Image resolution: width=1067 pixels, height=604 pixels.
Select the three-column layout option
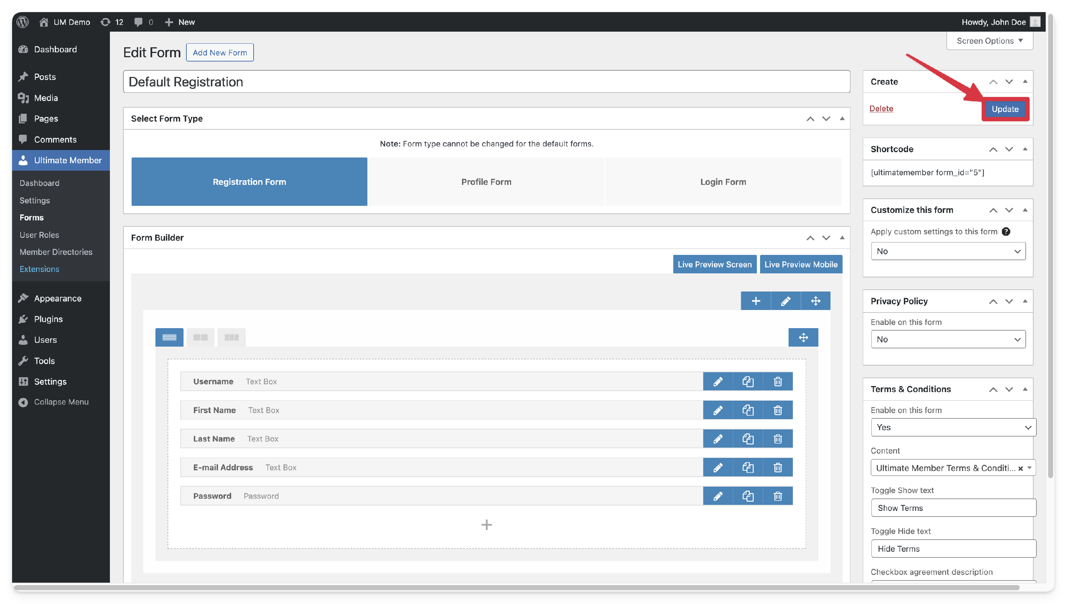pyautogui.click(x=231, y=337)
